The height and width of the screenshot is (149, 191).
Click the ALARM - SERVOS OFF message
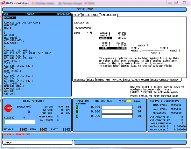(x=17, y=134)
